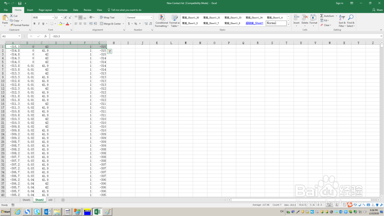Screen dimensions: 384x216
Task: Decrease the cell indent
Action: tap(91, 24)
